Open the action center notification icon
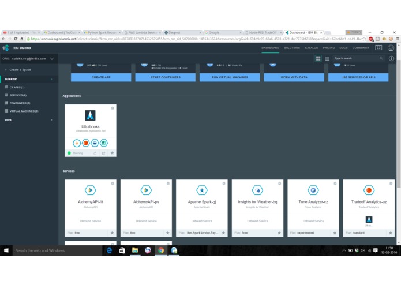Screen dimensions: 401x285 (376, 250)
